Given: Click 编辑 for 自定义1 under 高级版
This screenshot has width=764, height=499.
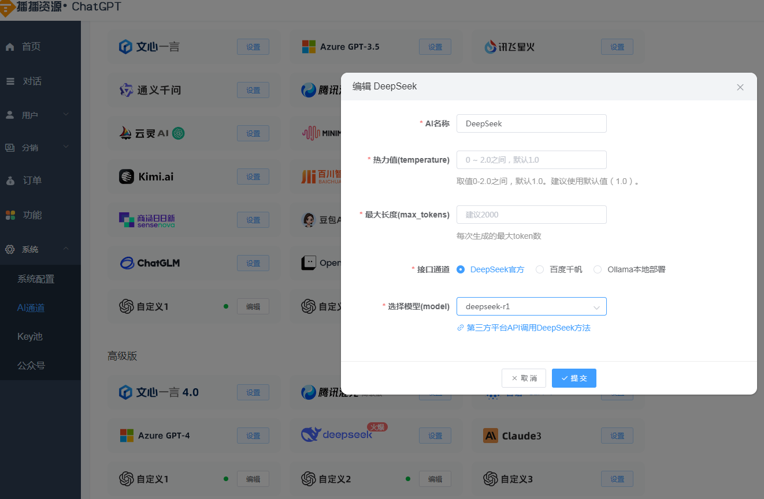Looking at the screenshot, I should point(253,479).
